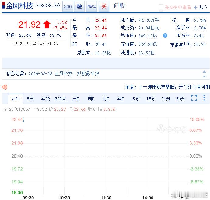Viewport: 210px width, 200px height.
Task: Switch to the 30分 chart tab
Action: [x=166, y=99]
